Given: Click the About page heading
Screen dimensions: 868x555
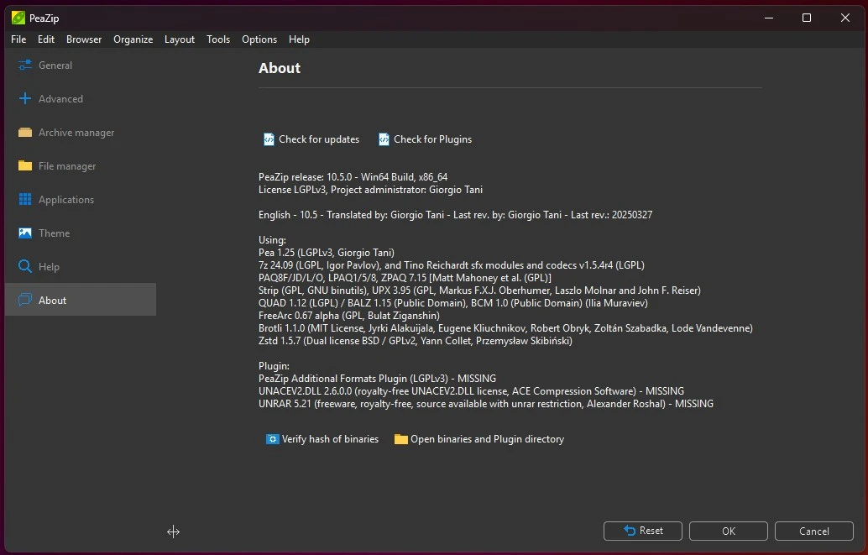Looking at the screenshot, I should pos(280,68).
